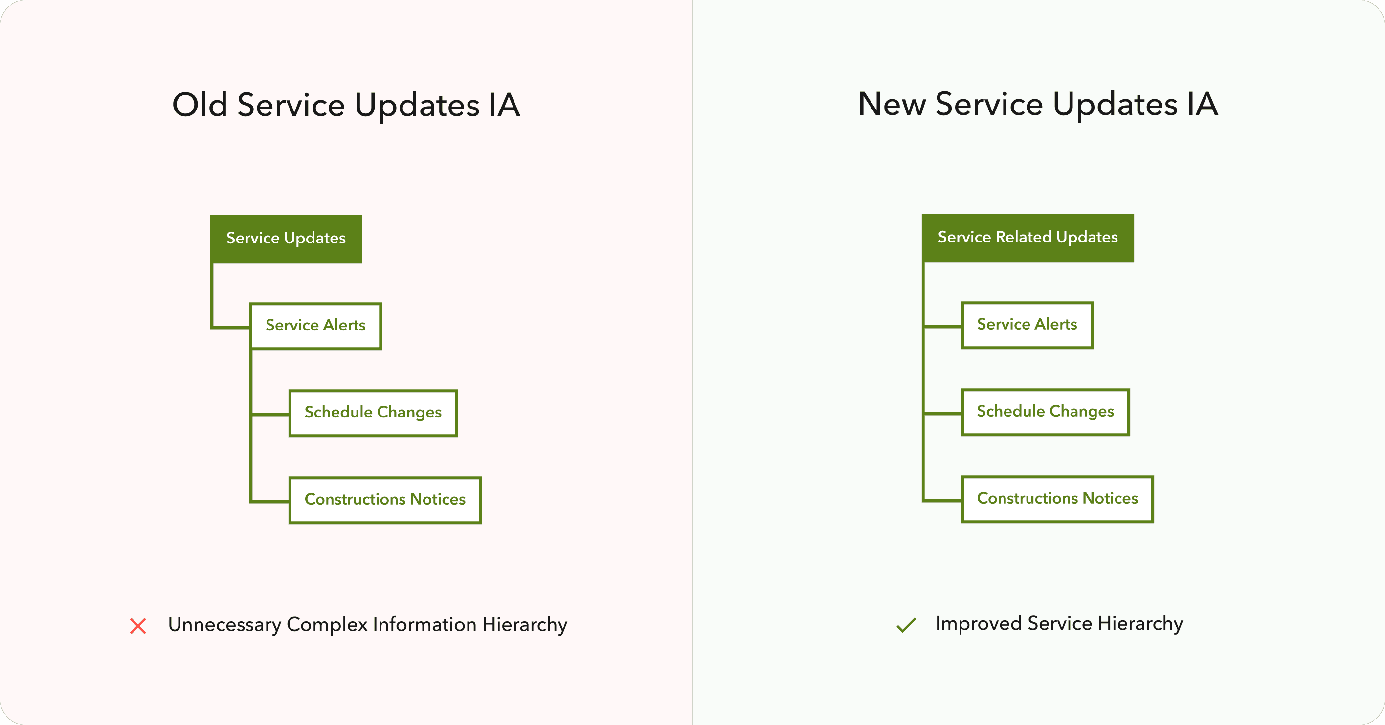This screenshot has width=1385, height=725.
Task: Click connector leading to old Constructions Notices
Action: (270, 502)
